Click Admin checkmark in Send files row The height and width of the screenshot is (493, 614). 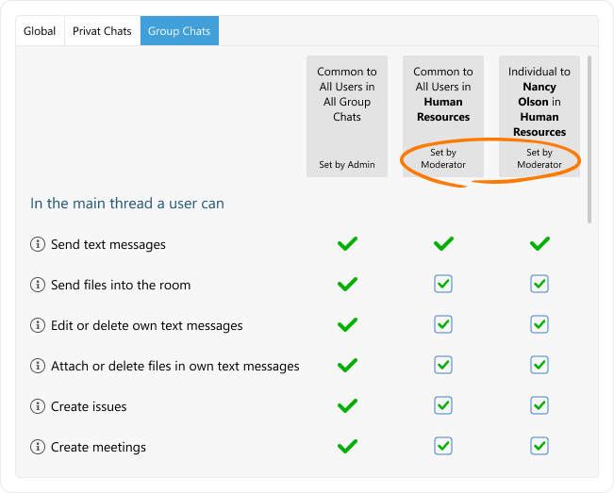[347, 284]
